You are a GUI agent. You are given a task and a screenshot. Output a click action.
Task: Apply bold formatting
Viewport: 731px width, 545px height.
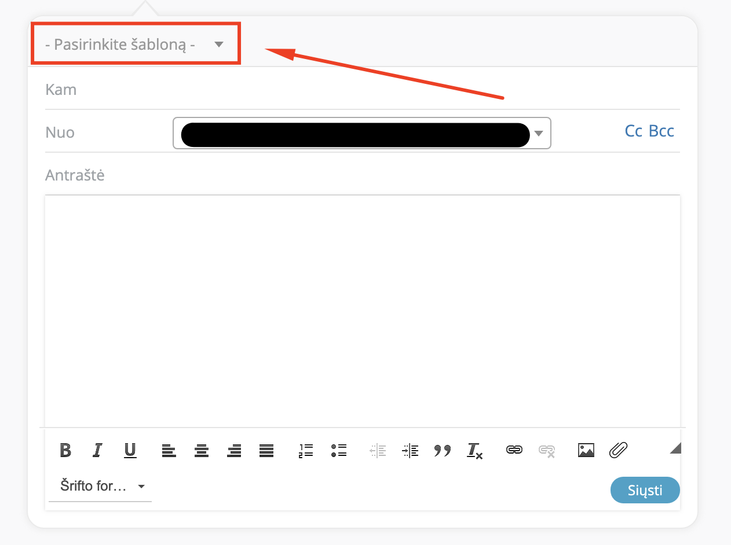pos(65,450)
